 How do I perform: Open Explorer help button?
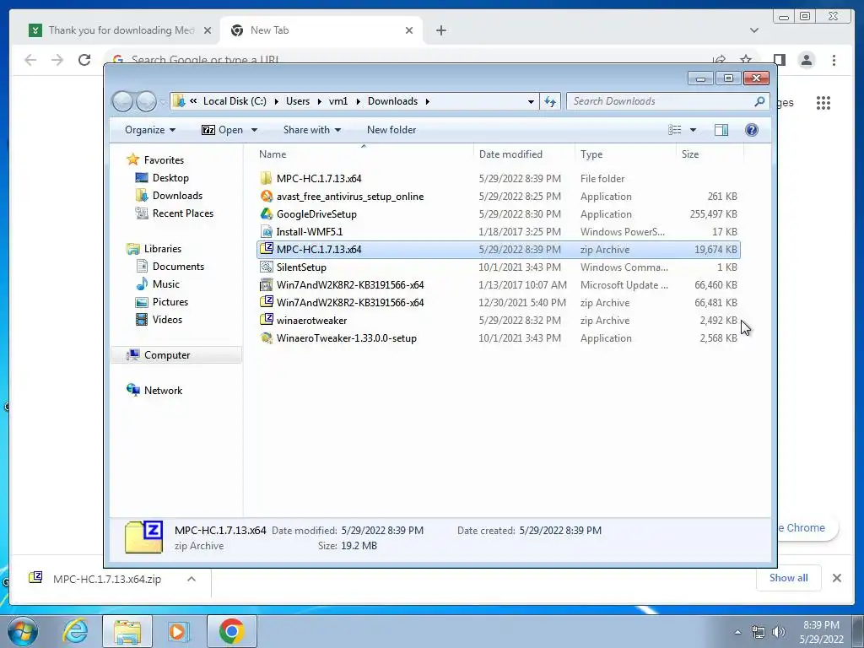pyautogui.click(x=752, y=130)
